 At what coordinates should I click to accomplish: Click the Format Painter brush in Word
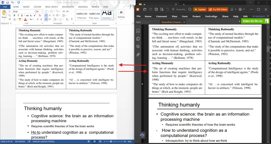click(x=9, y=19)
